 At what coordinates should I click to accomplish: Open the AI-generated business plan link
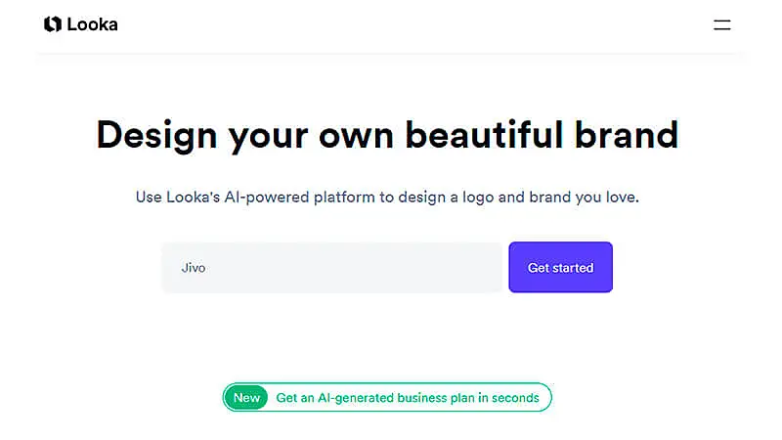[407, 398]
